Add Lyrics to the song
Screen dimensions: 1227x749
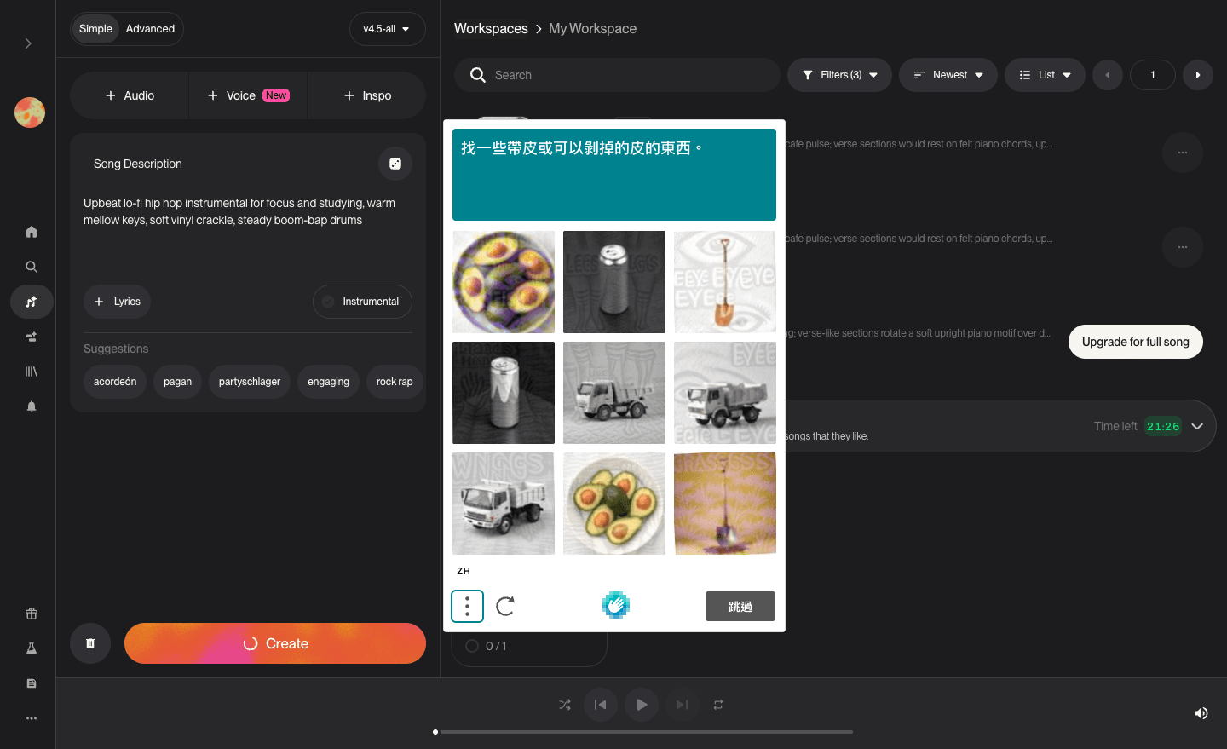[117, 302]
